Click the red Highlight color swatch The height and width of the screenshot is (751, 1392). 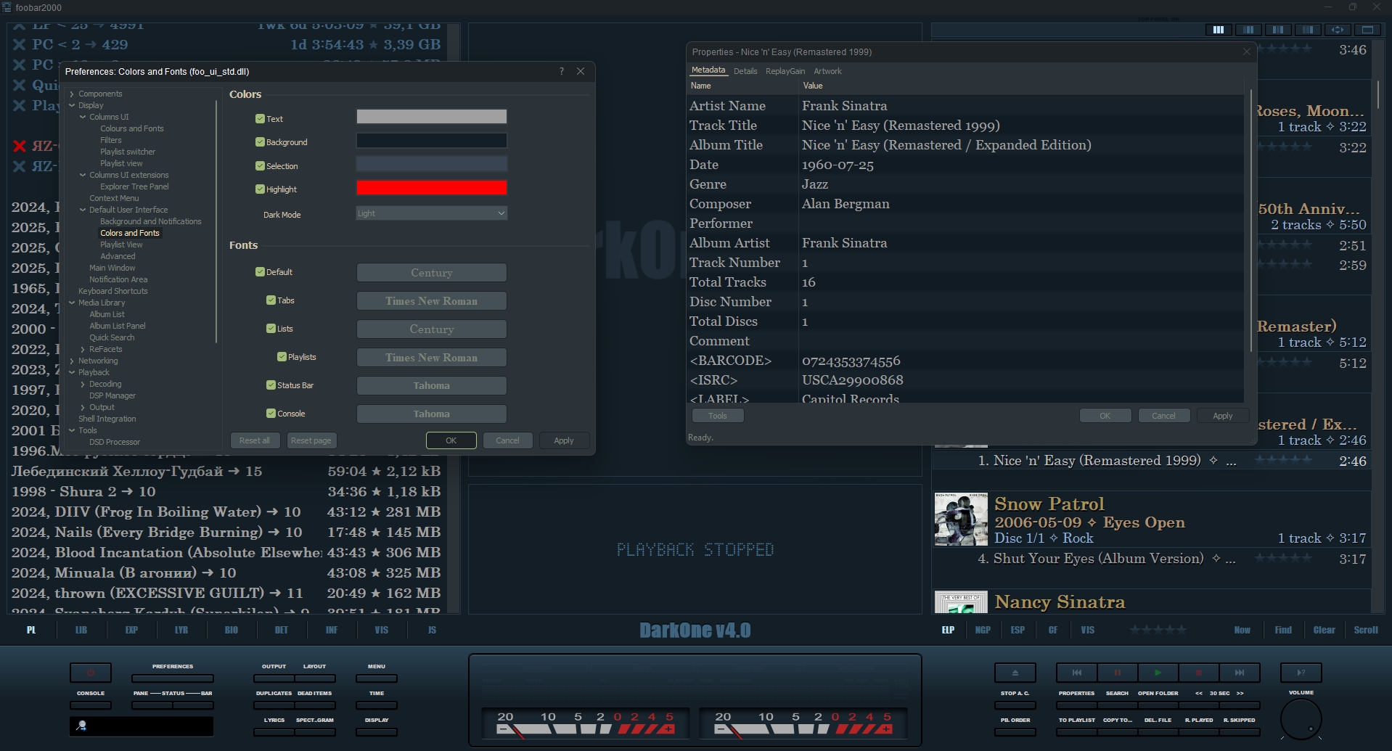(x=431, y=188)
